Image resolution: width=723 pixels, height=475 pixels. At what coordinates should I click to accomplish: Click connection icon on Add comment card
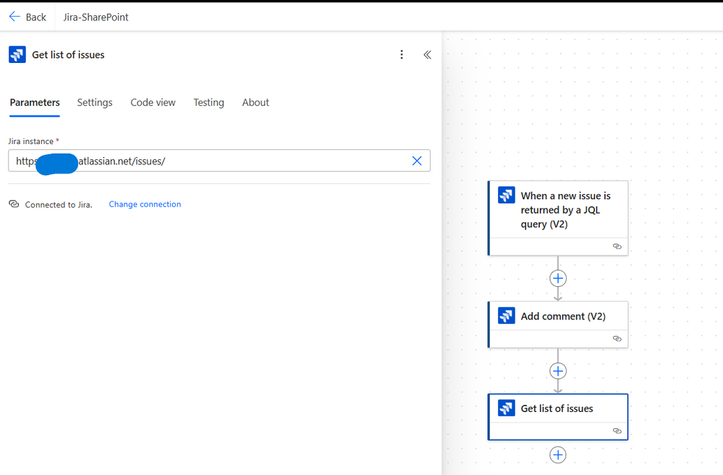point(617,338)
